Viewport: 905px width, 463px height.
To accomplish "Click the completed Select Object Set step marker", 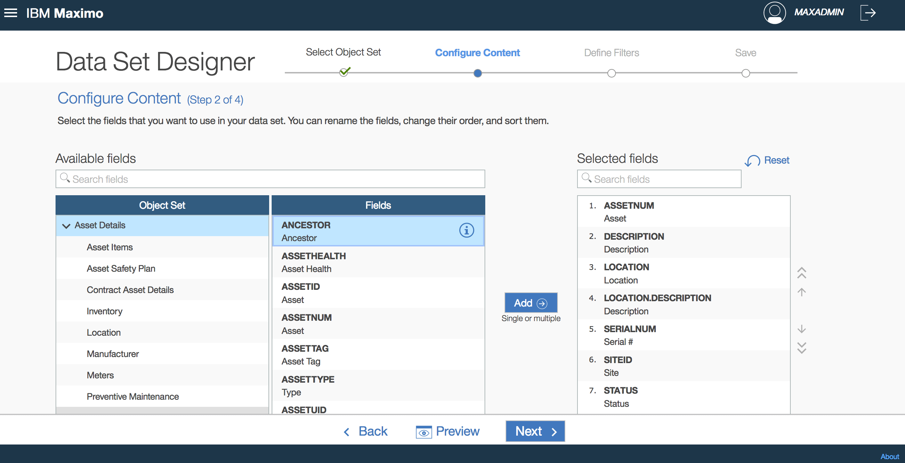I will tap(344, 72).
